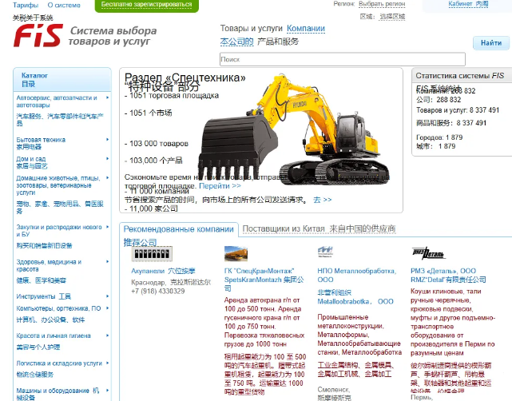512x401 pixels.
Task: Expand the Дом и сад category arrow
Action: pyautogui.click(x=108, y=159)
